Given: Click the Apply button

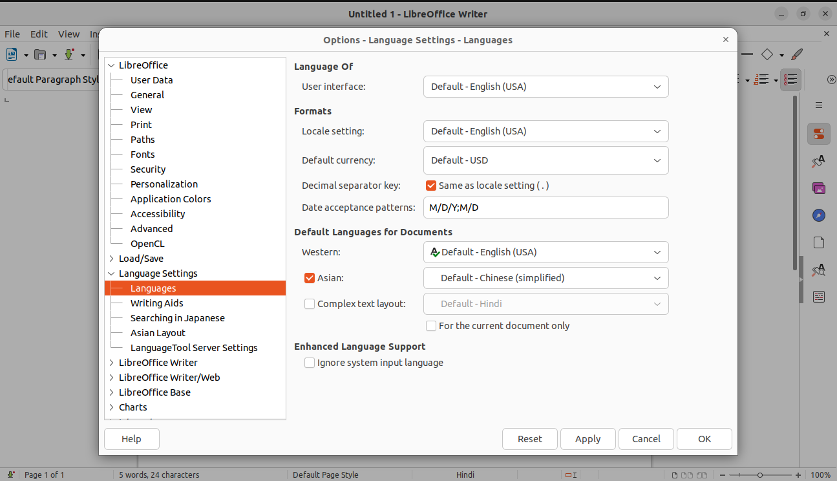Looking at the screenshot, I should 588,439.
